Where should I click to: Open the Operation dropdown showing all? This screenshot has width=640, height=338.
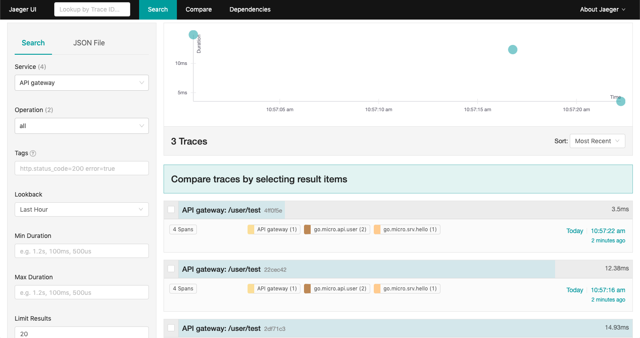click(x=82, y=126)
